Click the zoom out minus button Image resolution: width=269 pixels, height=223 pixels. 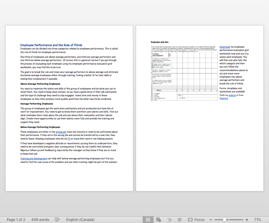coord(211,220)
